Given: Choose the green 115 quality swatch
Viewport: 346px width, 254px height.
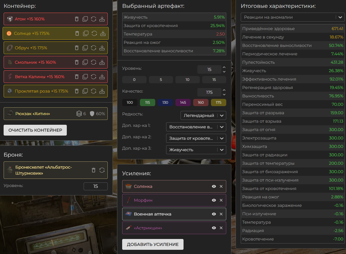Looking at the screenshot, I should pos(147,103).
